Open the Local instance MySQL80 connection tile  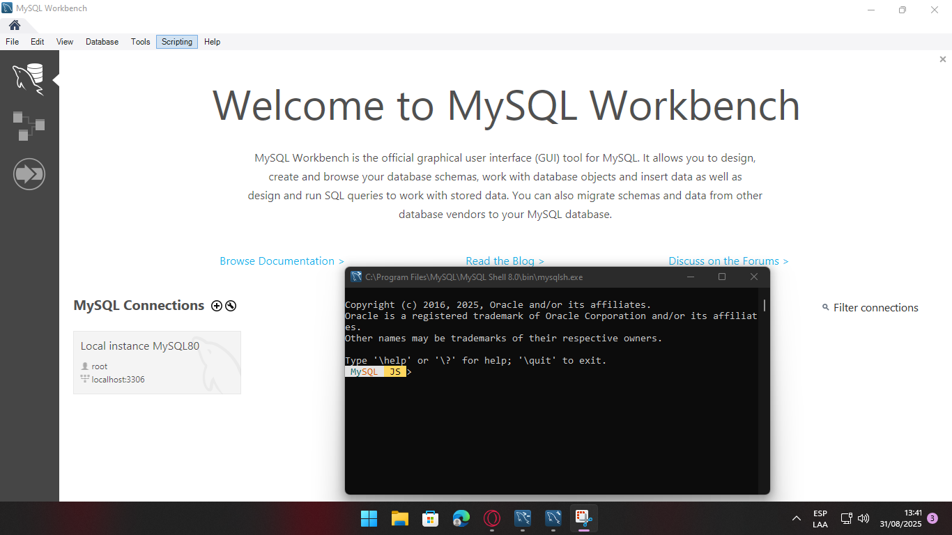coord(157,362)
